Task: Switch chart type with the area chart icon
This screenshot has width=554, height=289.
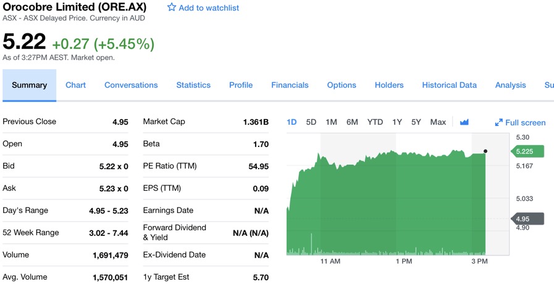Action: click(464, 122)
